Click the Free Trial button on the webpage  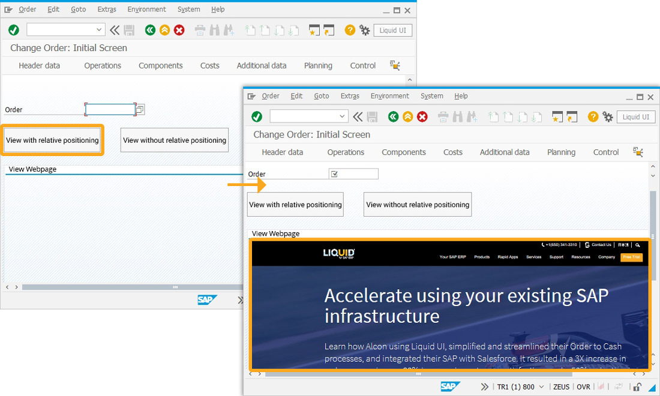pos(631,257)
